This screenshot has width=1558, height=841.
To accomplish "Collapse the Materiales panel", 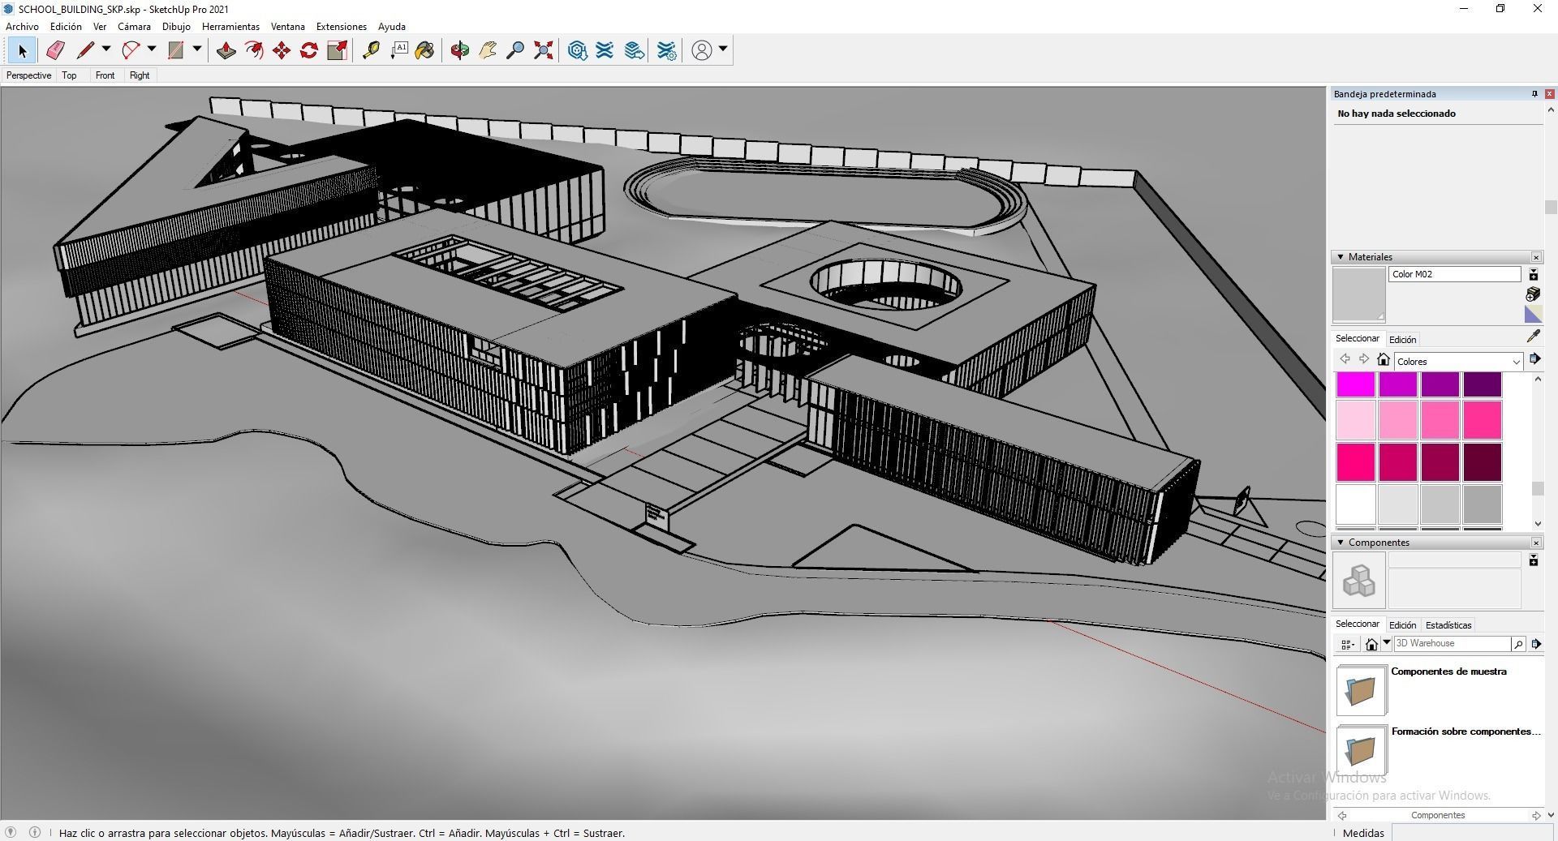I will (x=1341, y=257).
